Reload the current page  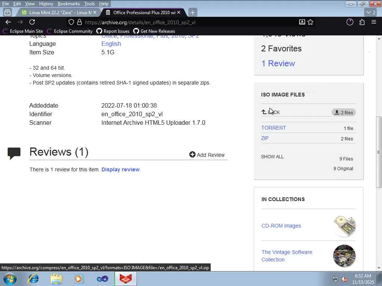(x=32, y=22)
